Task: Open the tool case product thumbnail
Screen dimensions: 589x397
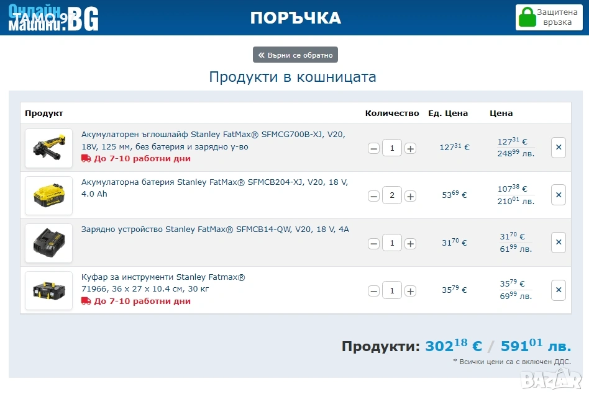Action: click(x=48, y=290)
